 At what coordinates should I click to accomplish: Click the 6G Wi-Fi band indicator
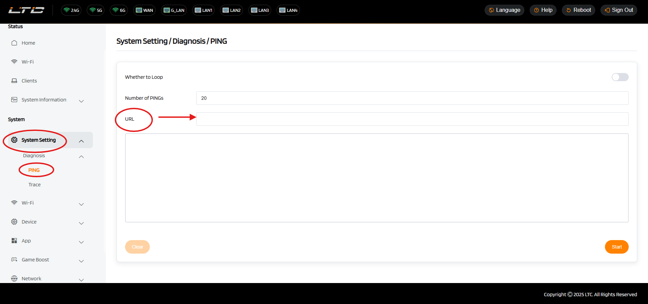119,10
